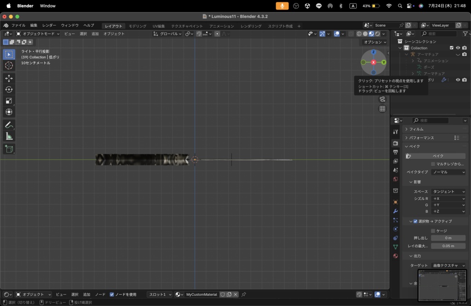This screenshot has width=471, height=306.
Task: Select the Rotate tool
Action: 9,90
